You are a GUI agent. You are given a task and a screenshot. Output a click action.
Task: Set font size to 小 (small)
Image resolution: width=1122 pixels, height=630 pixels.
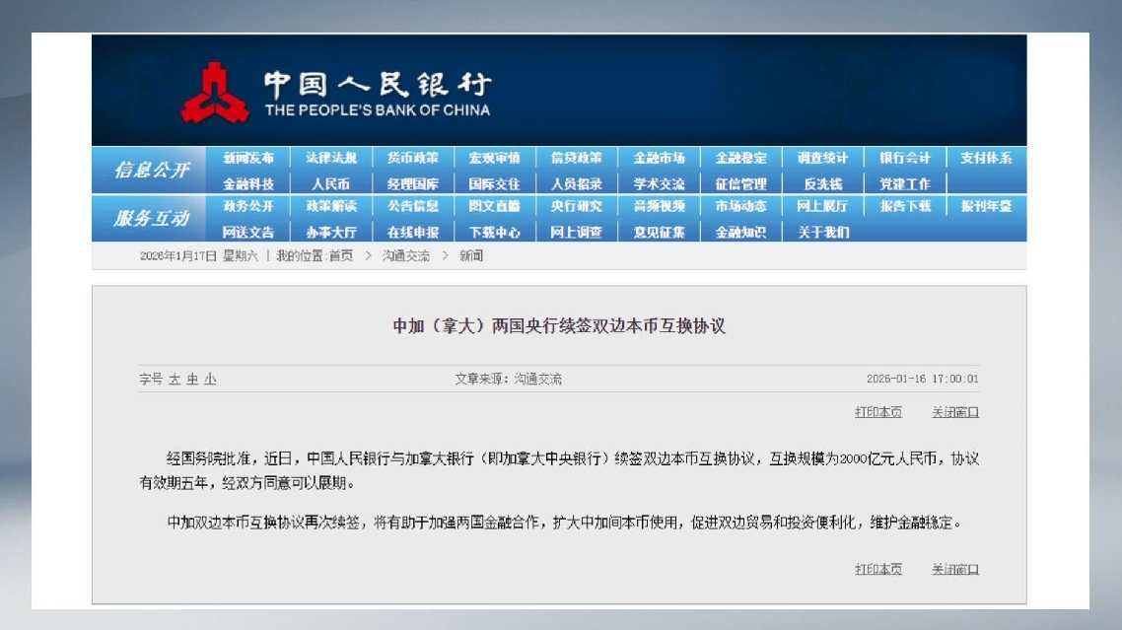coord(210,380)
